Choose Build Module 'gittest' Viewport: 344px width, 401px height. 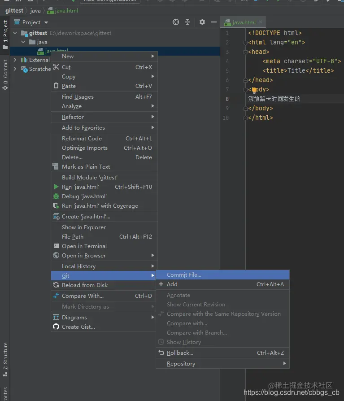coord(105,177)
